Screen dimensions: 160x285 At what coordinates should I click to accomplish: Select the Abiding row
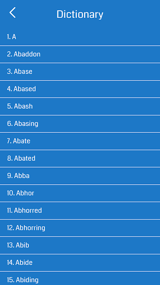pos(80,278)
